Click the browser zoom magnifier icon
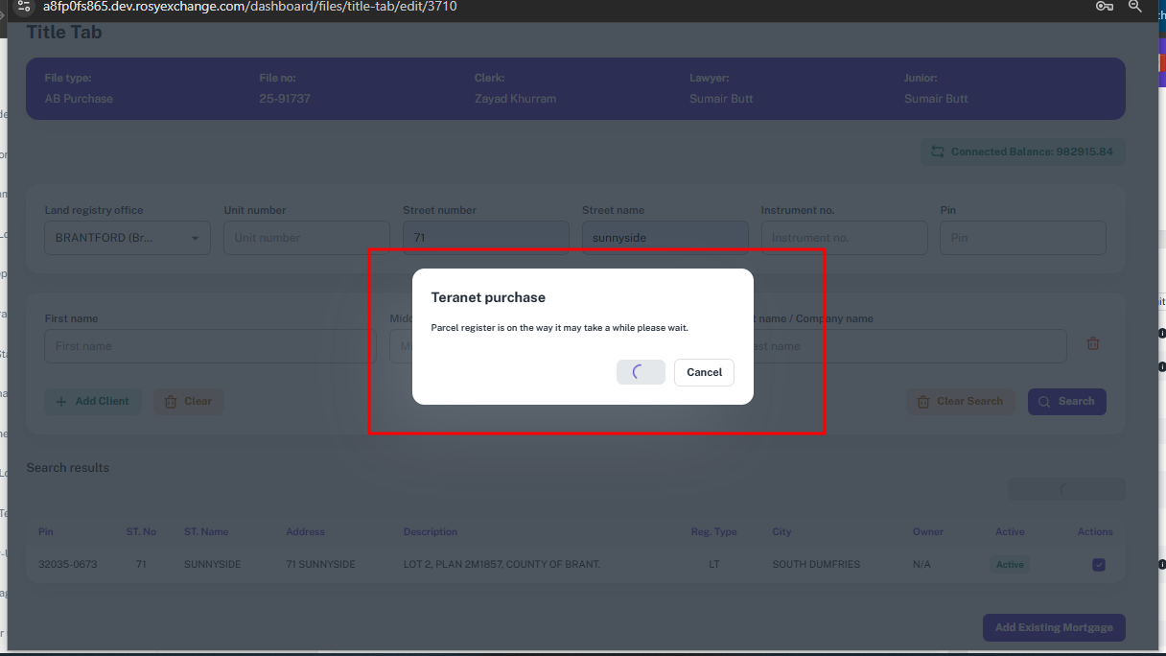Viewport: 1166px width, 656px height. (1135, 7)
